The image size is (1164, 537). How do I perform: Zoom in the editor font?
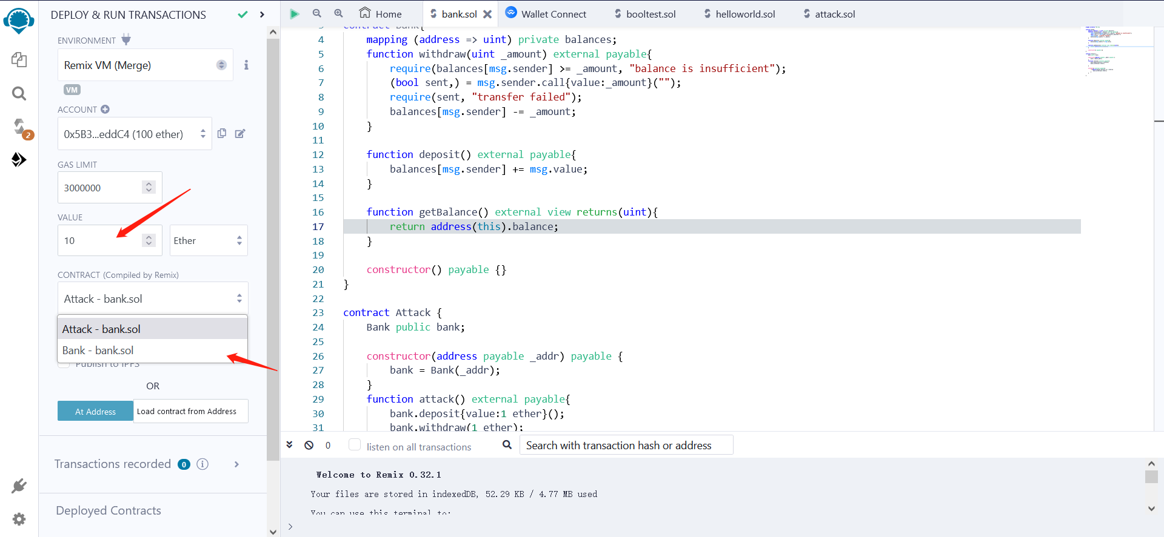point(338,13)
